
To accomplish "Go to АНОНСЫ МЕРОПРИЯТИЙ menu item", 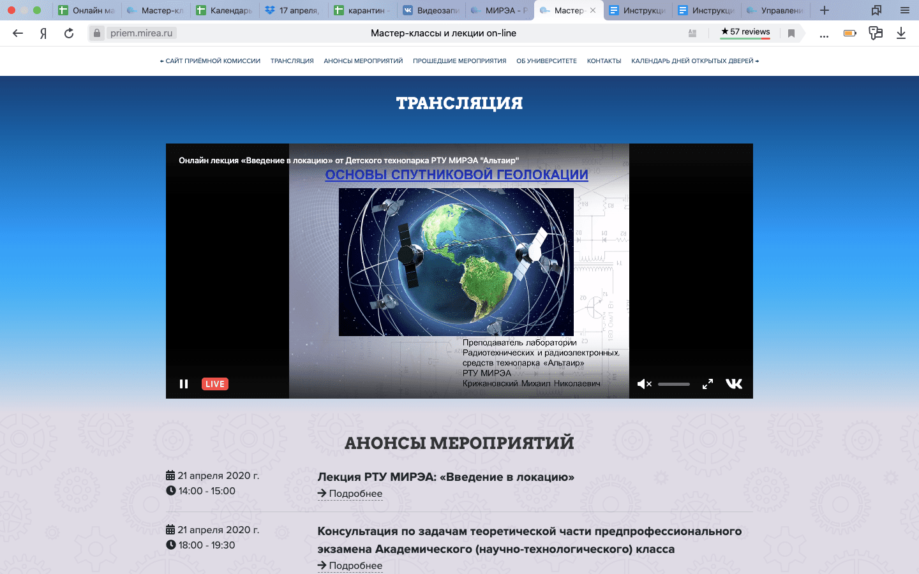I will point(363,61).
